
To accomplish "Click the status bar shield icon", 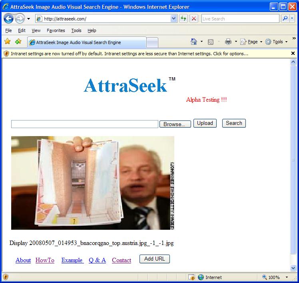I will (x=6, y=277).
